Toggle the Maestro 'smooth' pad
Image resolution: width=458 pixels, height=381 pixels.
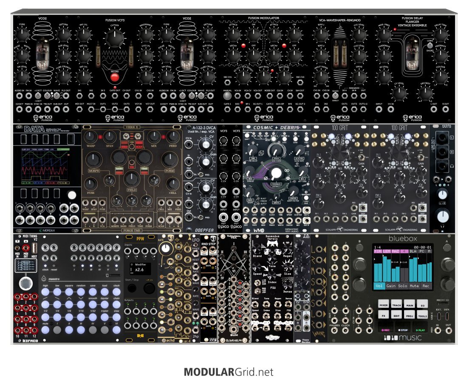tap(93, 304)
